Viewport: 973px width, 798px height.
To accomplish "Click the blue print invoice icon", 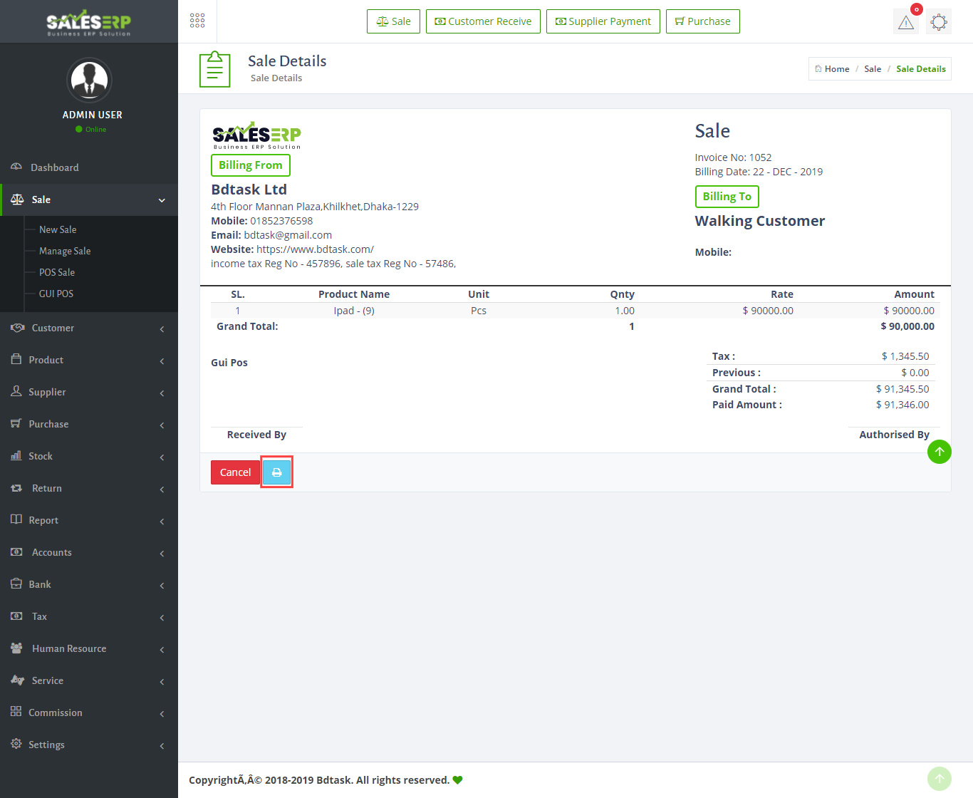I will (x=276, y=472).
